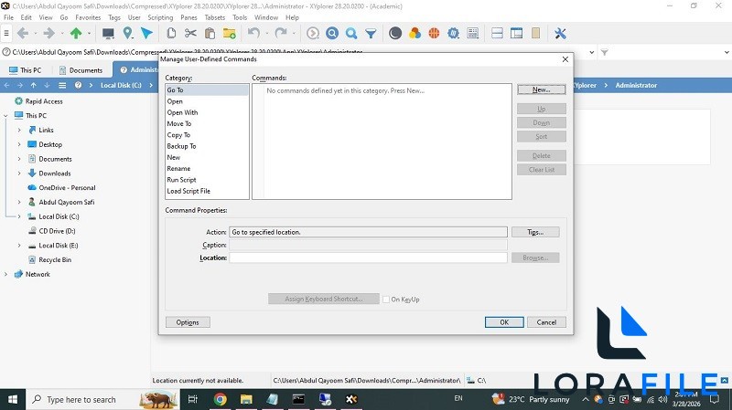The image size is (732, 410).
Task: Click the Paste clipboard toolbar icon
Action: tap(210, 33)
